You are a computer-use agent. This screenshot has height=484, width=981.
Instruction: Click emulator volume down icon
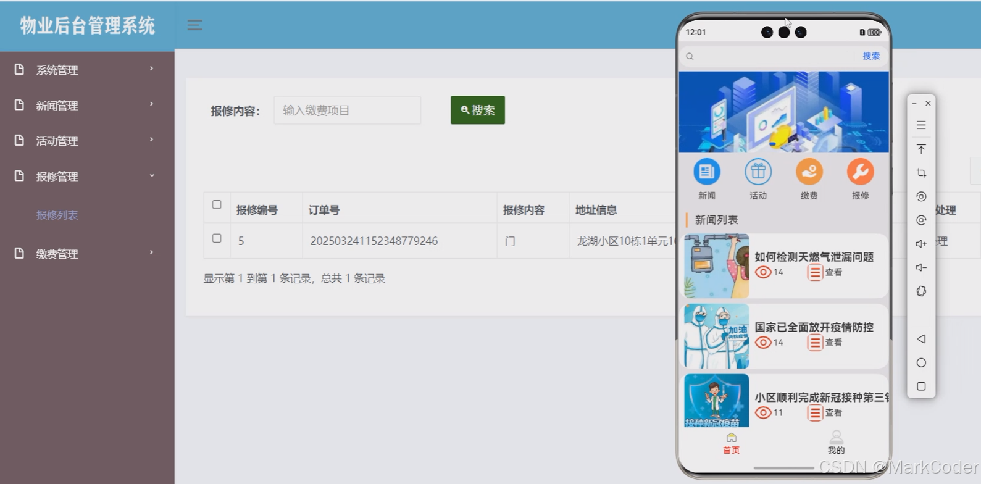click(x=921, y=267)
